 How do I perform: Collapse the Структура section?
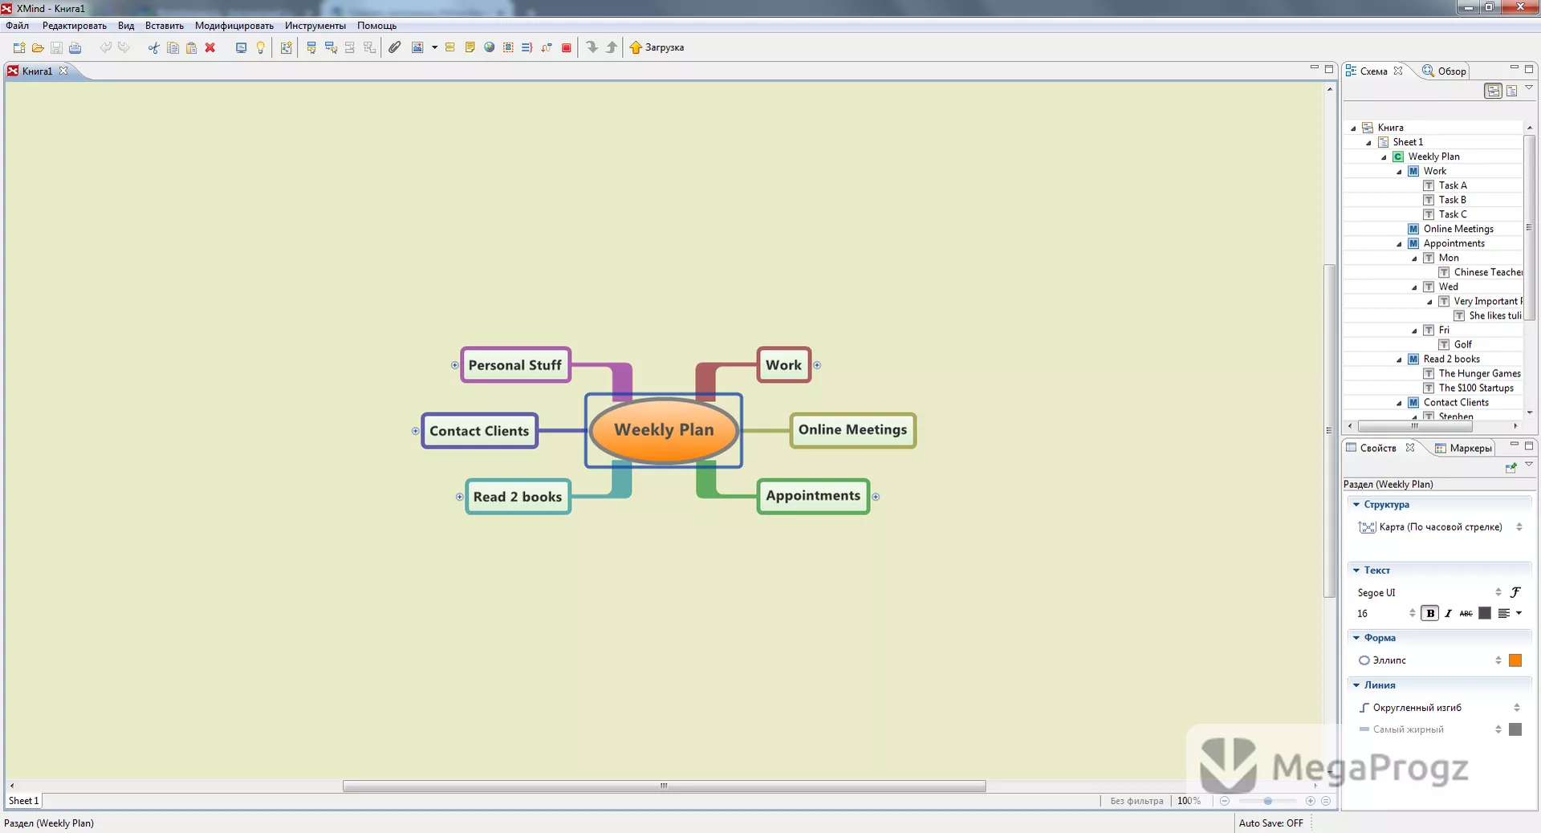[1356, 505]
